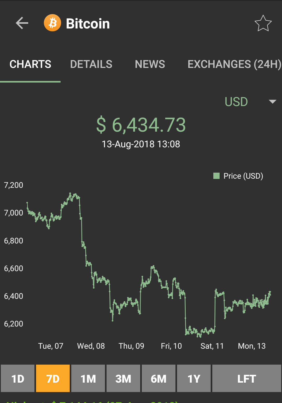This screenshot has height=403, width=282.
Task: Show the 6M chart range
Action: click(x=158, y=378)
